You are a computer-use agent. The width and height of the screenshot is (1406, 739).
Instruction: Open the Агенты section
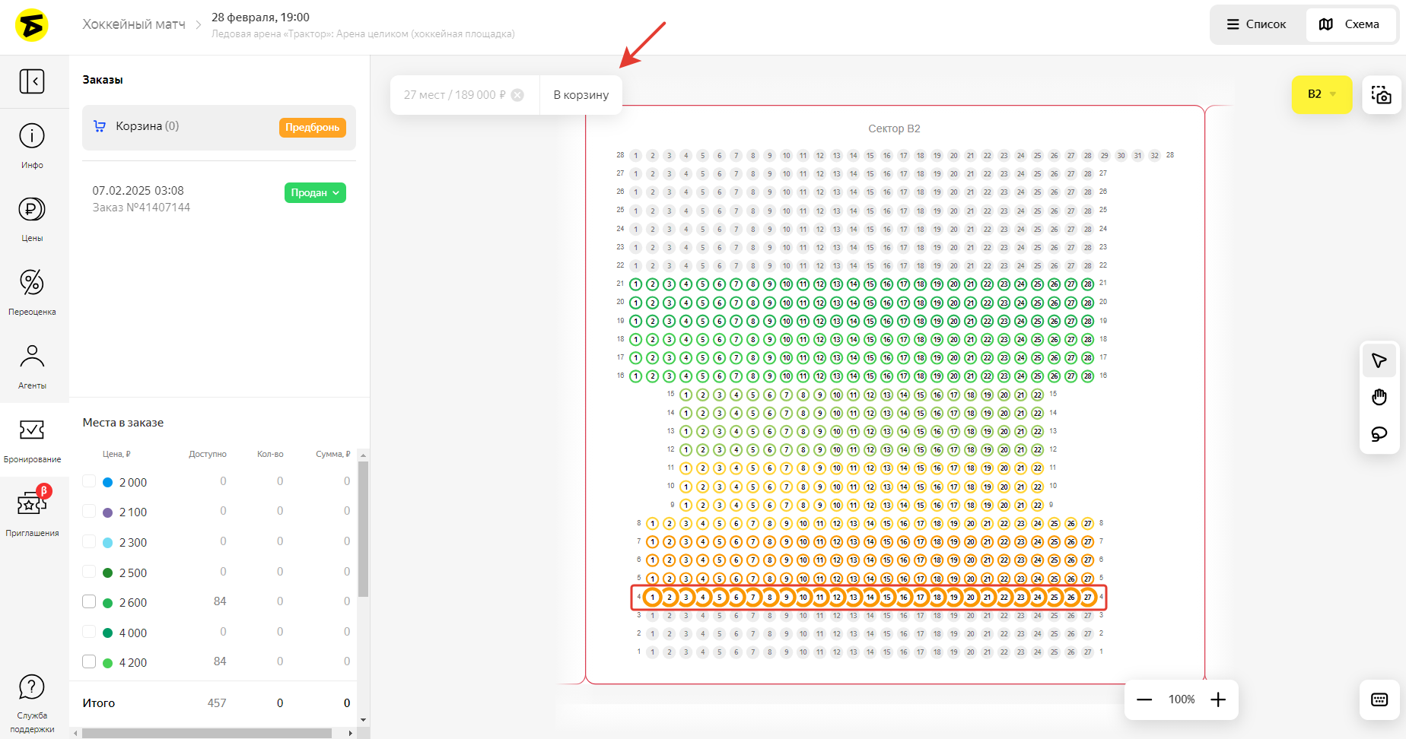coord(32,365)
